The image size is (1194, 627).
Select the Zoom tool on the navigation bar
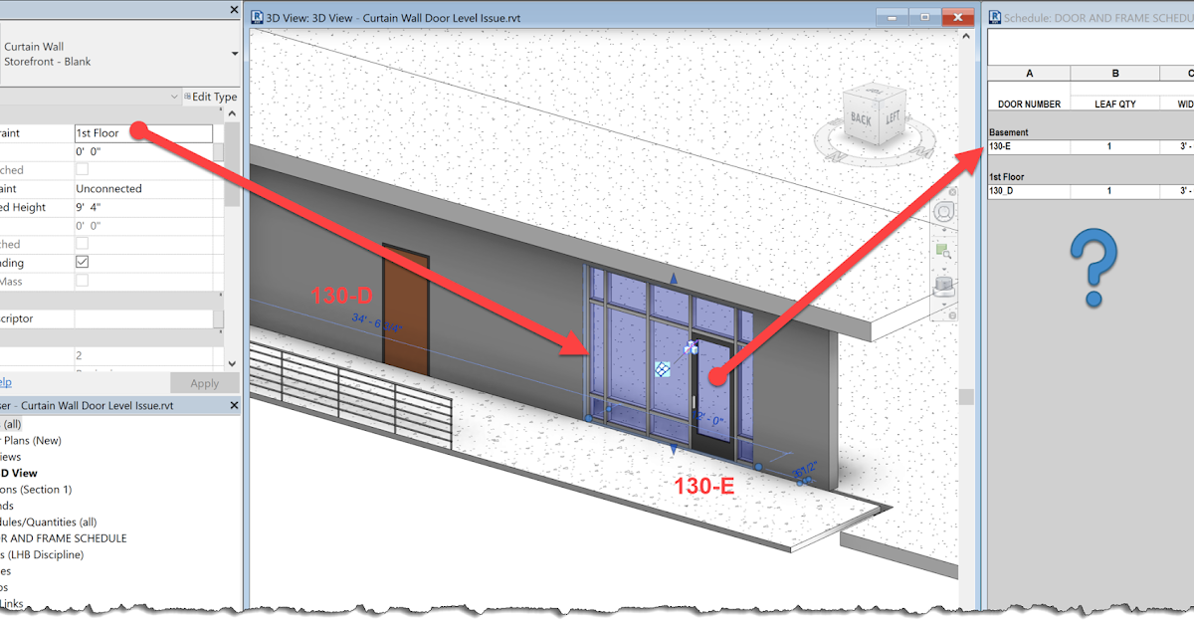(x=943, y=251)
